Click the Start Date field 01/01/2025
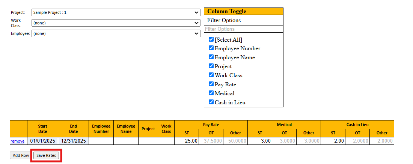The image size is (413, 164). [x=42, y=141]
